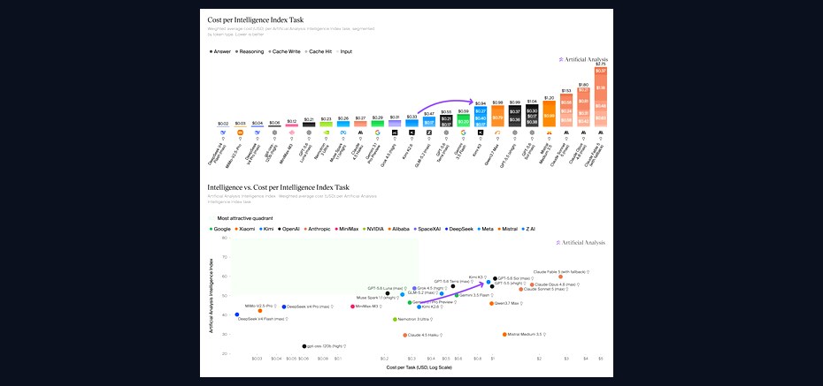Click the blue Kimi K3 bar labeled $0.94
The image size is (823, 386).
coord(481,117)
